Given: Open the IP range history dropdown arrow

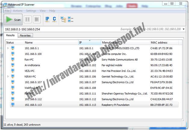Looking at the screenshot, I should coord(184,29).
